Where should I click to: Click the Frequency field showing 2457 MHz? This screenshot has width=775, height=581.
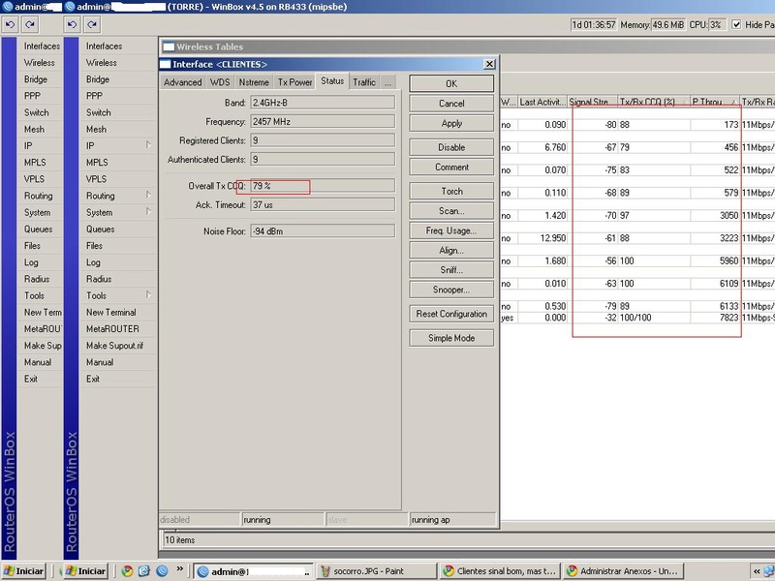click(322, 122)
